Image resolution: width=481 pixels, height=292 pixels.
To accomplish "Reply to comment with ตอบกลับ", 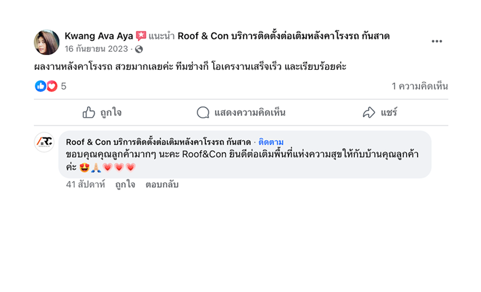I will point(162,185).
